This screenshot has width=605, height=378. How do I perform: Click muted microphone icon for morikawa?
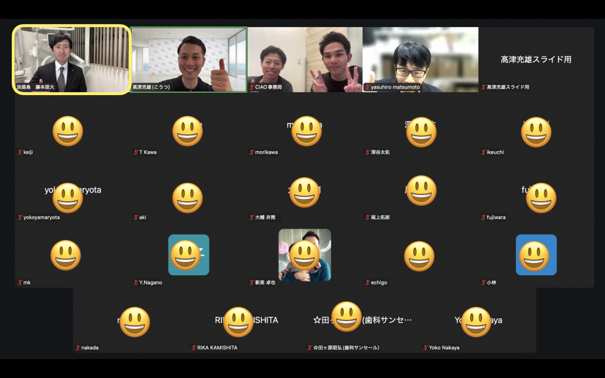[251, 152]
